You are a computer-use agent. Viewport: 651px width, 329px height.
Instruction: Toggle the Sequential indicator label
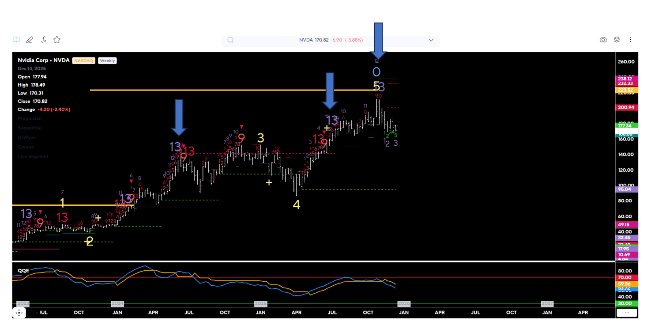pos(30,128)
